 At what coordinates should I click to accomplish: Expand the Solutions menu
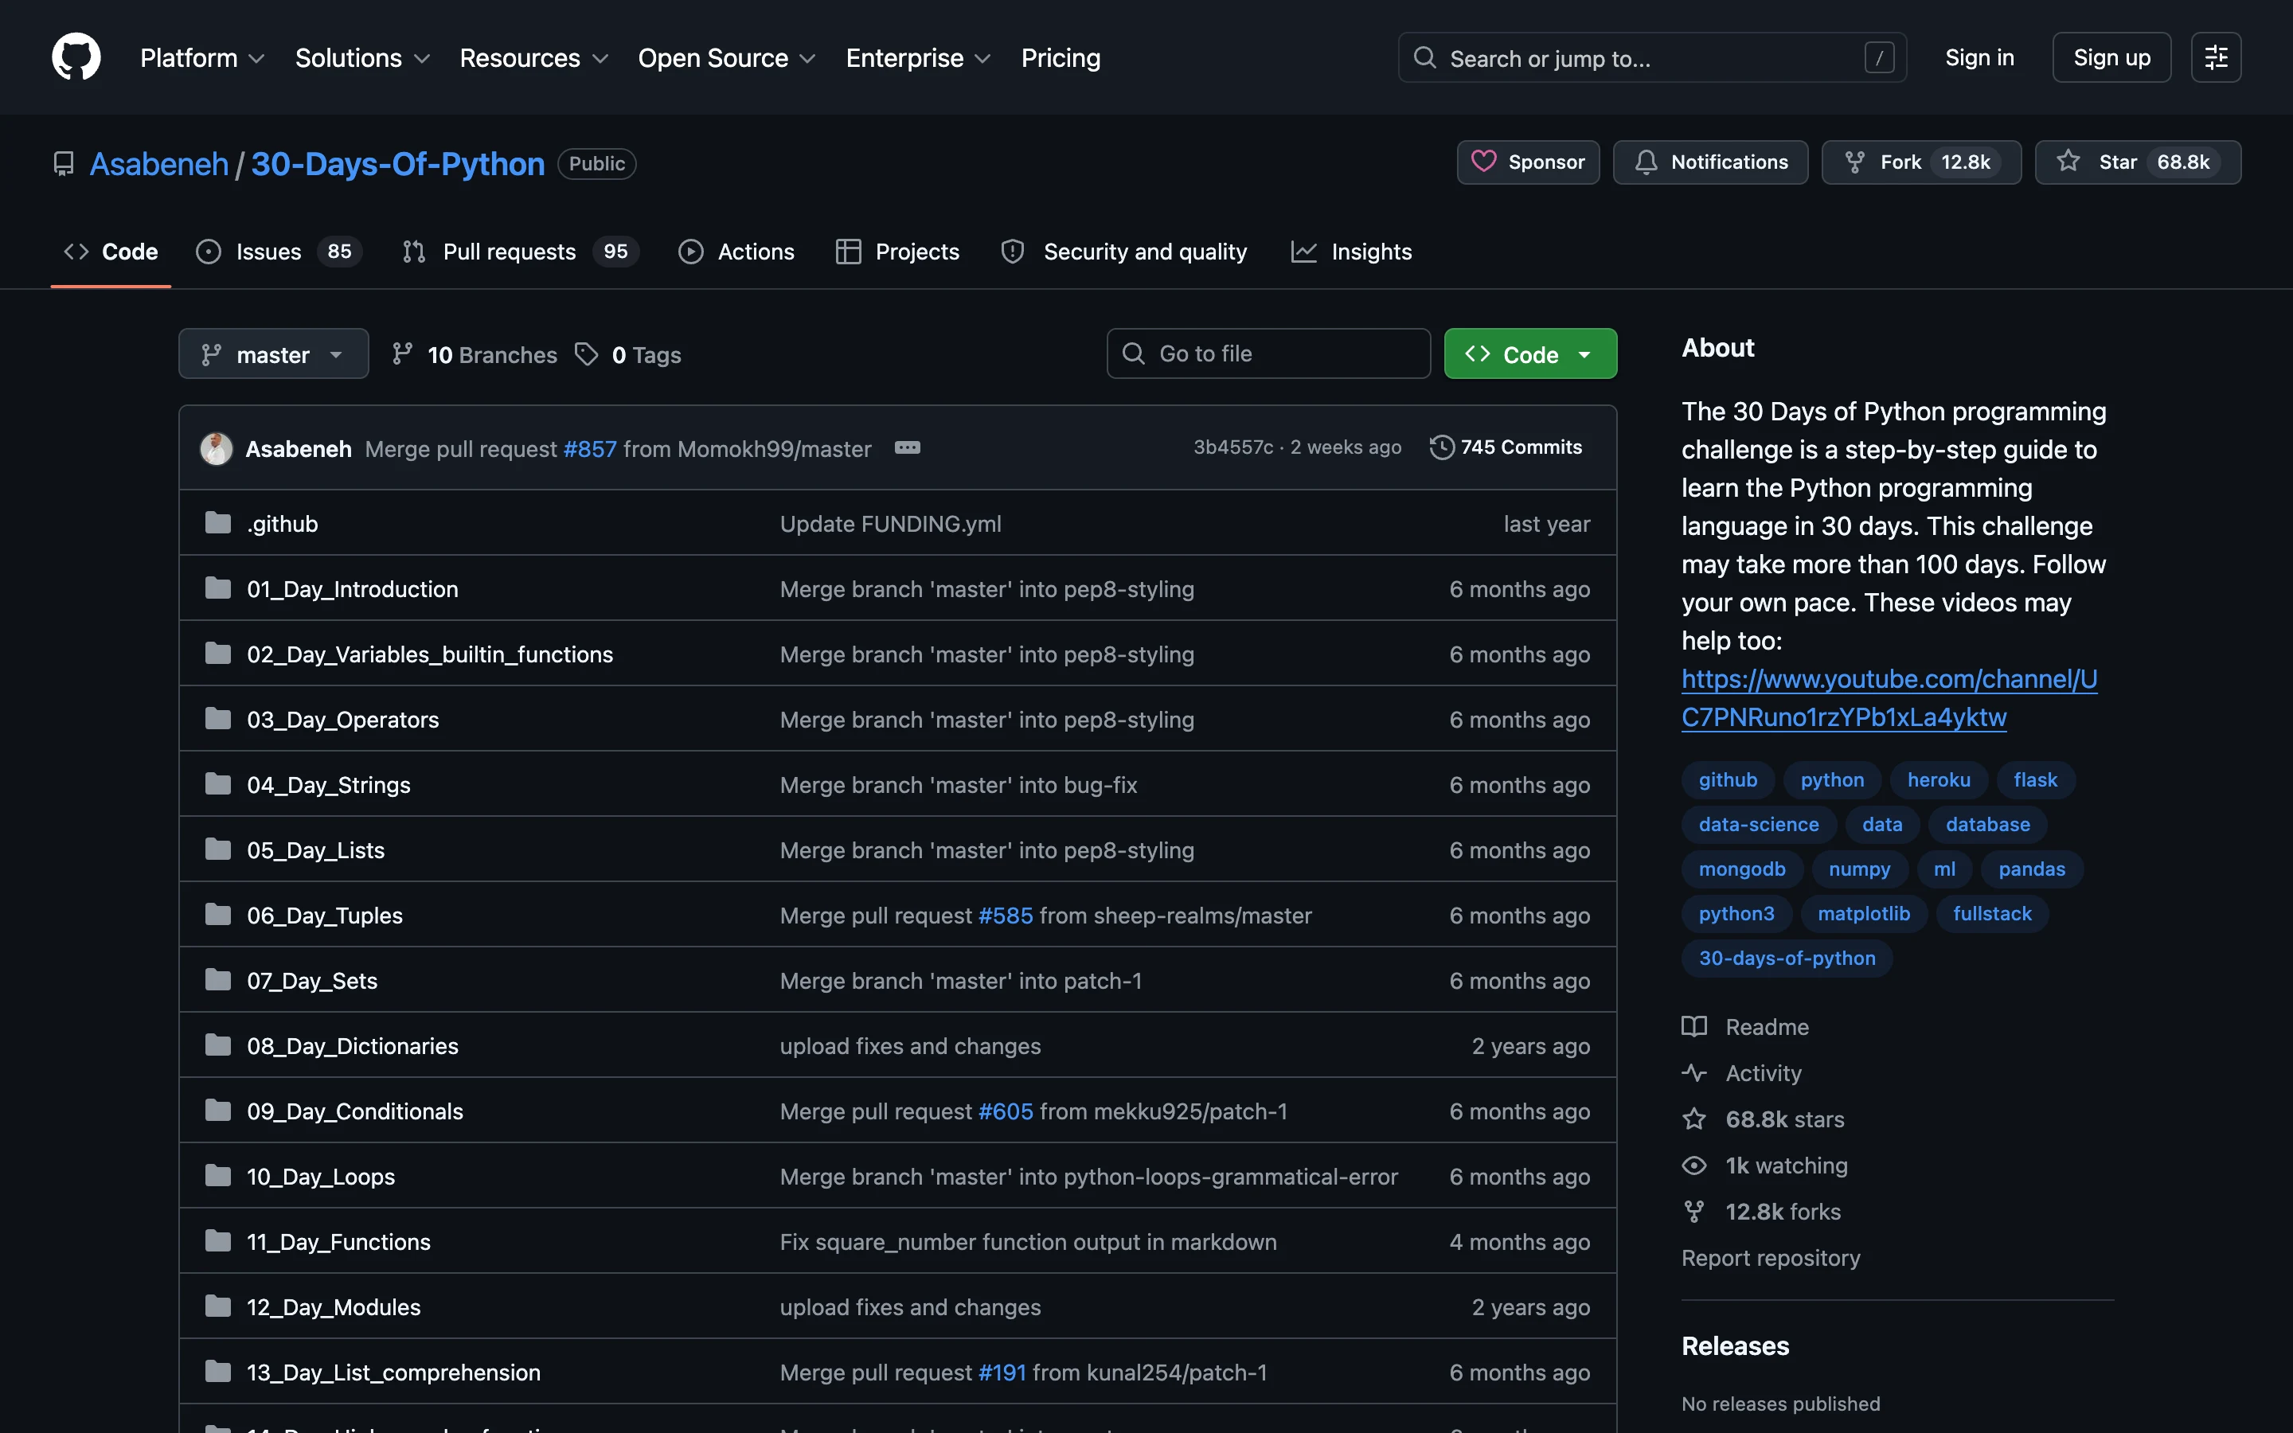point(363,58)
